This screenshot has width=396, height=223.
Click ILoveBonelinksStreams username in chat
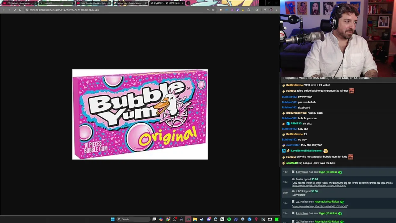pos(306,151)
